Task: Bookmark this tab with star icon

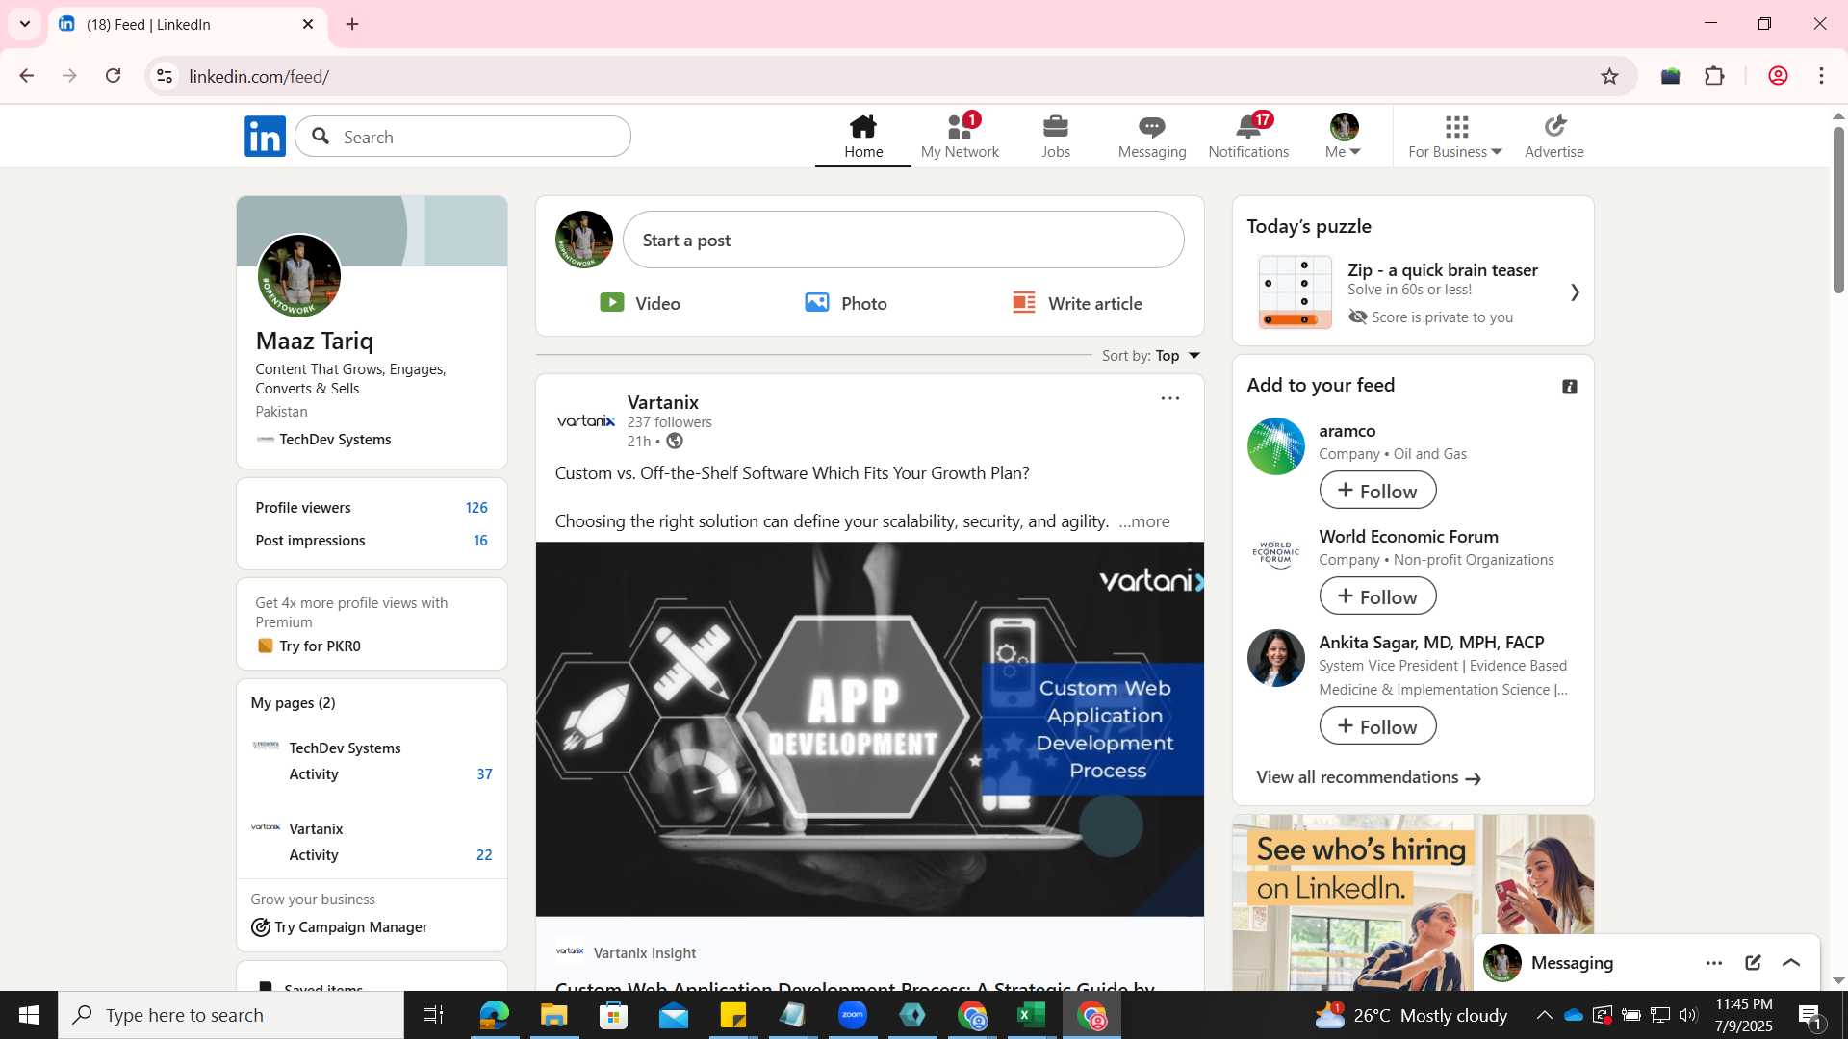Action: point(1609,76)
